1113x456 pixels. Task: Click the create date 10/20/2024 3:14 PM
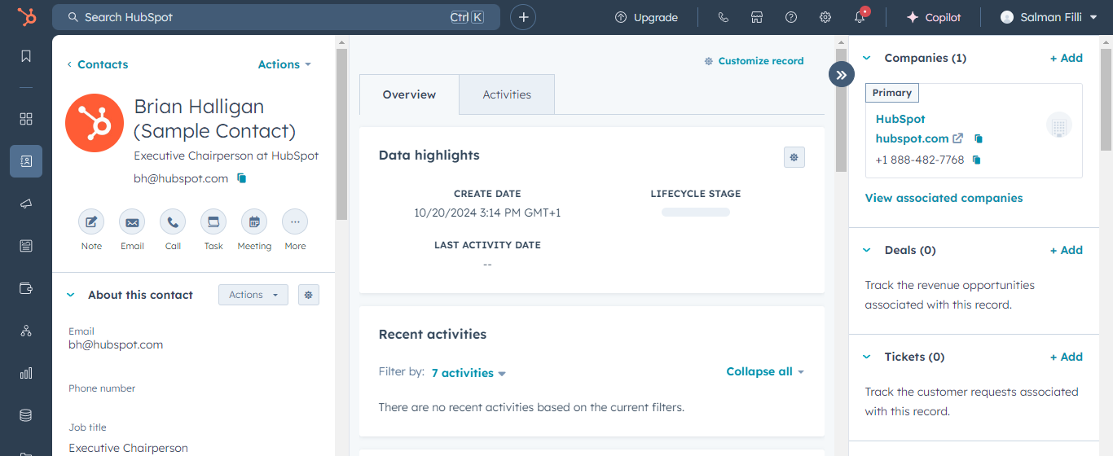(487, 213)
